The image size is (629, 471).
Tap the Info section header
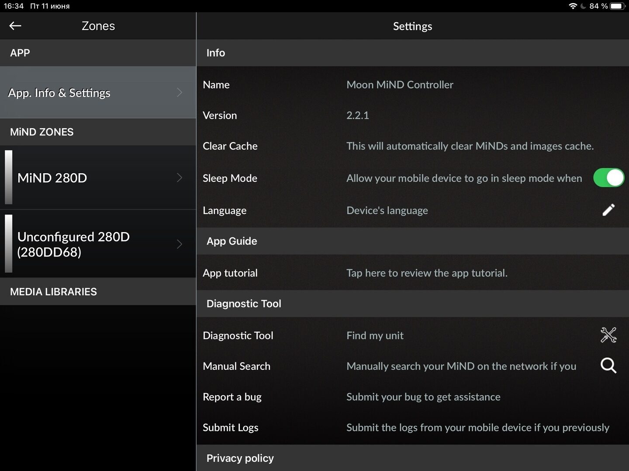point(413,53)
